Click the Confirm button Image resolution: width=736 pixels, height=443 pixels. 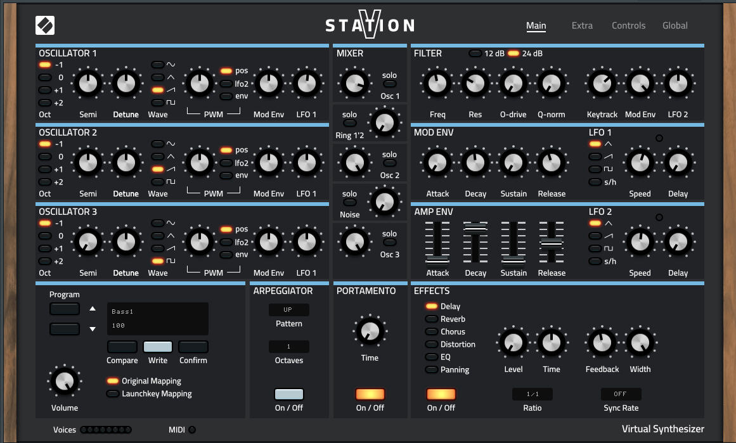click(193, 347)
